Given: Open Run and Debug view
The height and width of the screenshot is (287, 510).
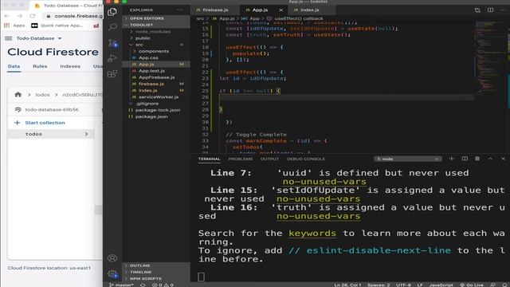Looking at the screenshot, I should click(112, 58).
